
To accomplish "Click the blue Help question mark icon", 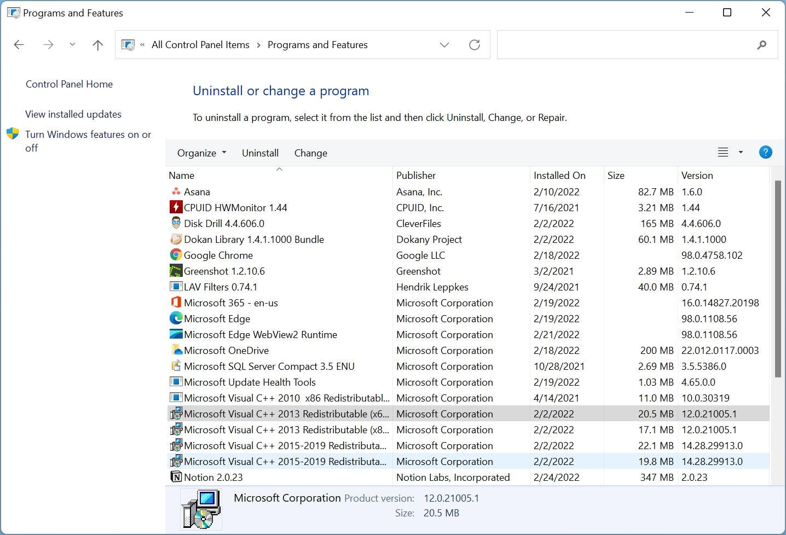I will tap(765, 153).
